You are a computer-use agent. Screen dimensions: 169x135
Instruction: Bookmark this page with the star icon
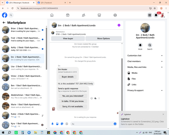pyautogui.click(x=155, y=8)
